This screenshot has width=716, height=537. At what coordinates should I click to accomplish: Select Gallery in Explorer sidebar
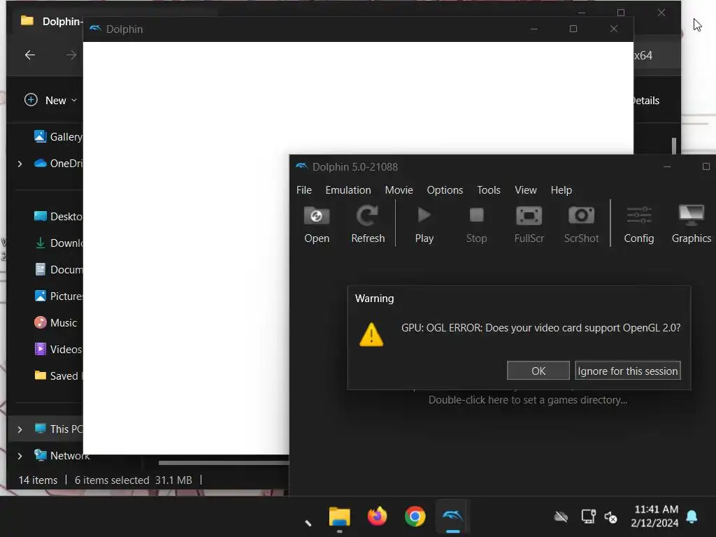pos(59,136)
